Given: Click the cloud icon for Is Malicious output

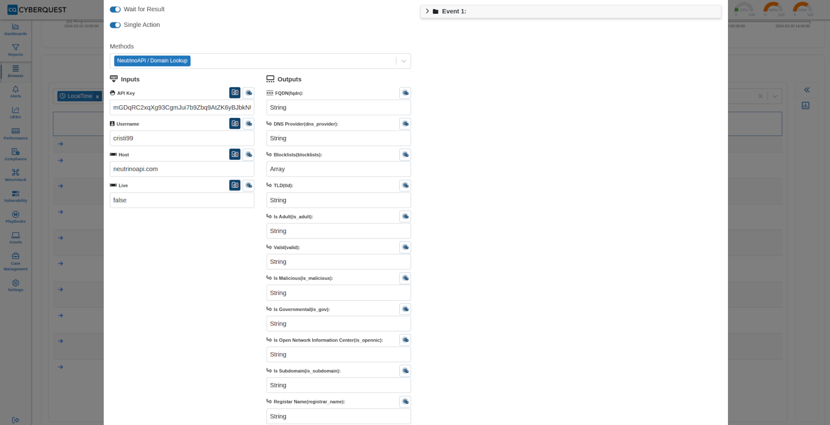Looking at the screenshot, I should [405, 278].
